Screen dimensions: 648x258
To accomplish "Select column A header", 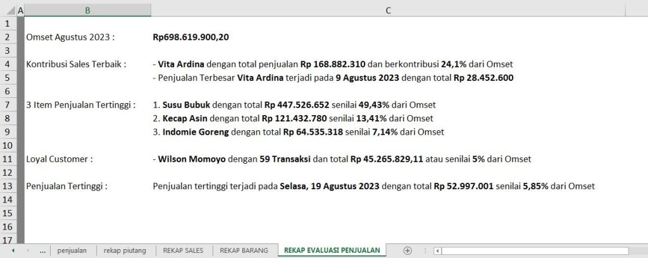I will tap(21, 10).
